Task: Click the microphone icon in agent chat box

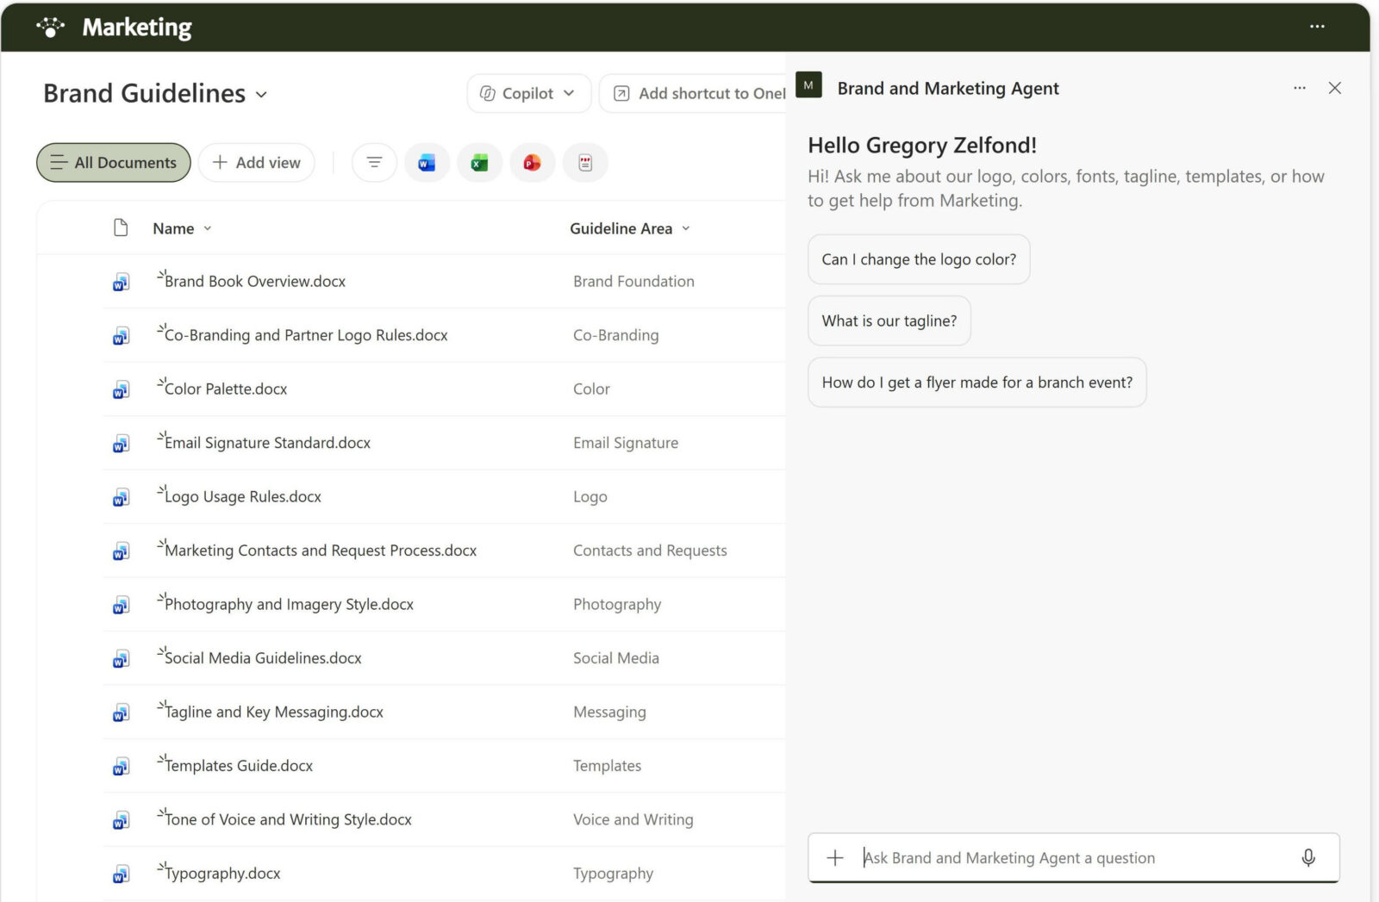Action: click(1308, 858)
